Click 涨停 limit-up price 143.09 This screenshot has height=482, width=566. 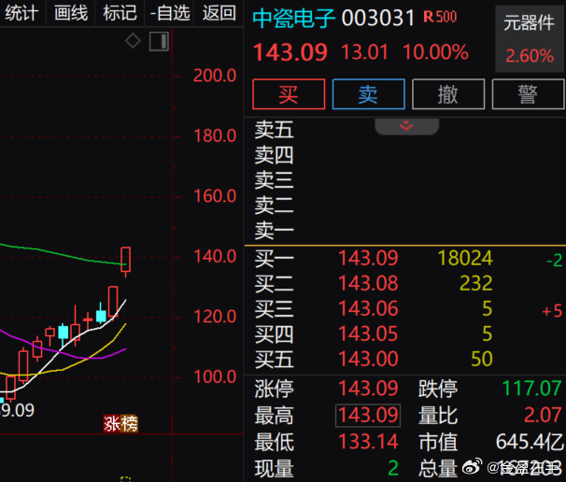[x=368, y=389]
